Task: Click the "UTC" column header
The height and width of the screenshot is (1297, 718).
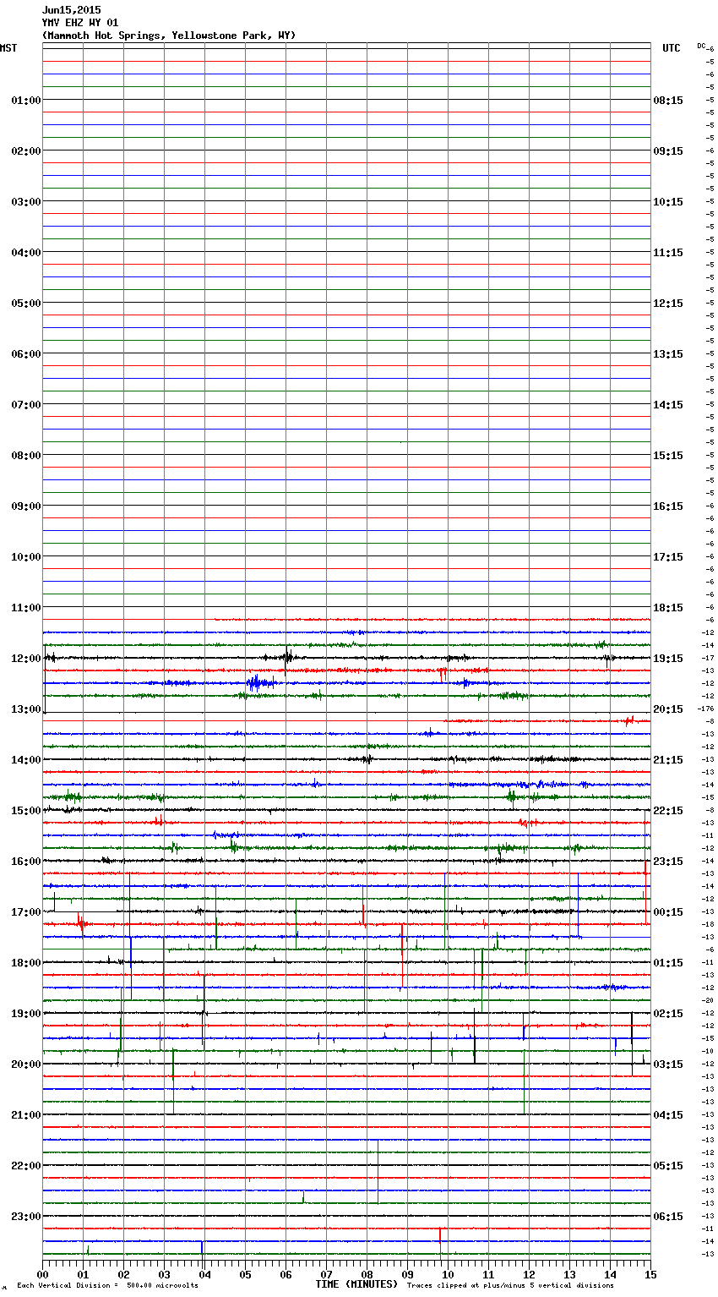Action: pyautogui.click(x=671, y=48)
